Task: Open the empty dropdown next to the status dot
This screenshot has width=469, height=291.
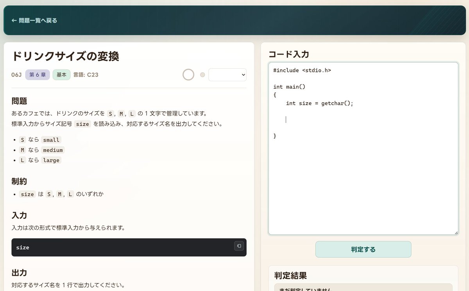Action: (x=227, y=75)
